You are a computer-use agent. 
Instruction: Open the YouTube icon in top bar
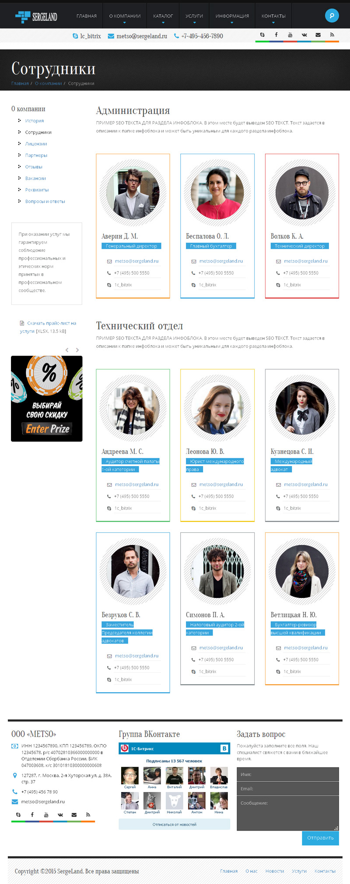(290, 35)
